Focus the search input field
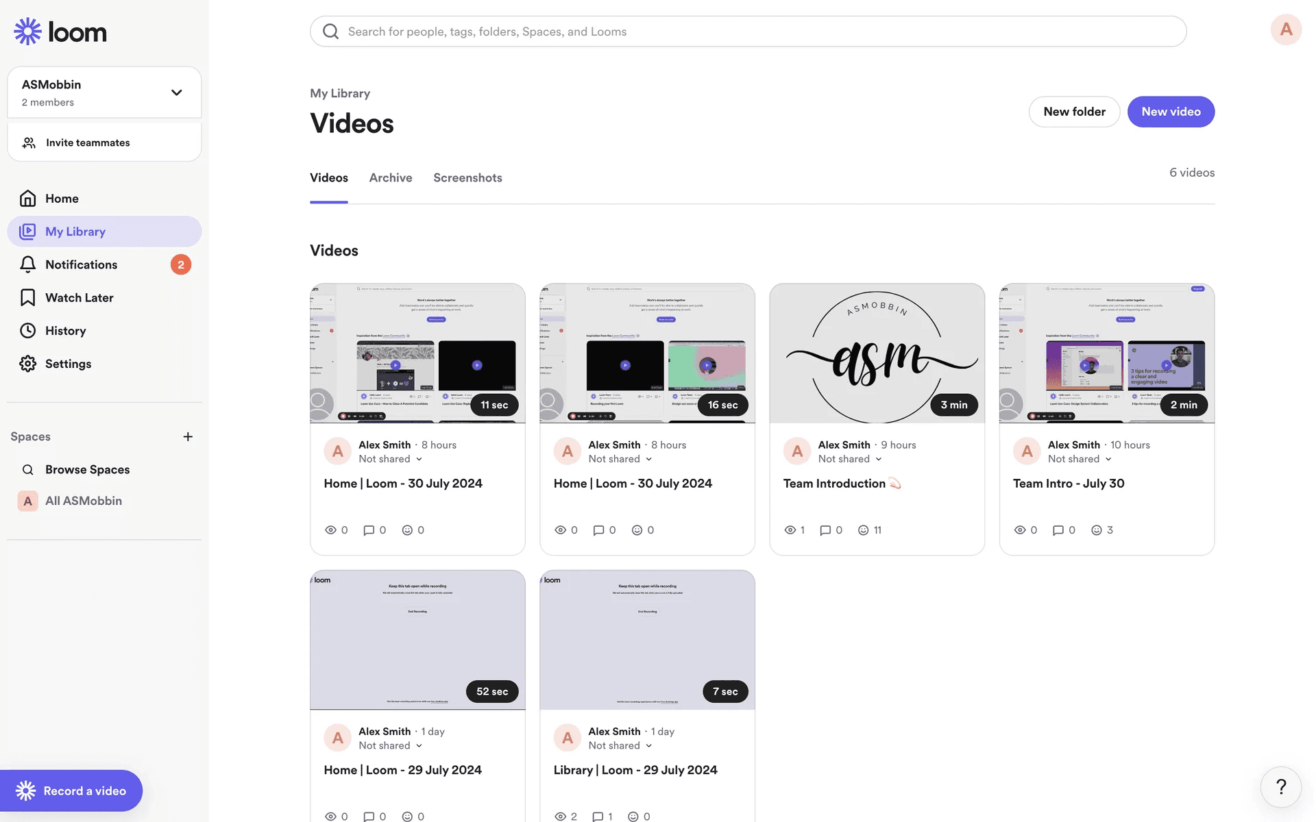The image size is (1316, 822). click(747, 32)
